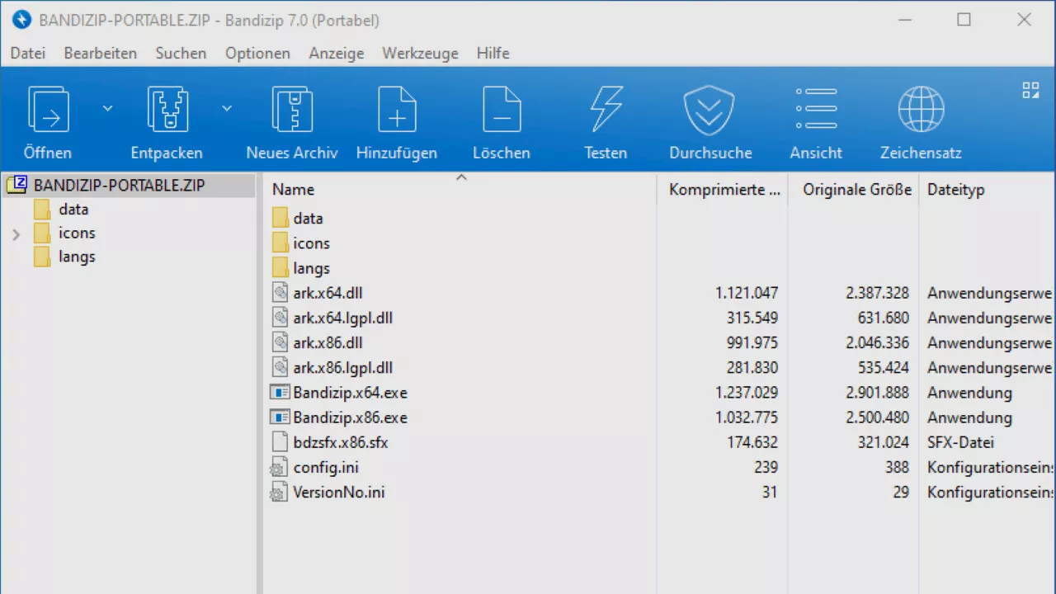Maximize the Bandizip window
The image size is (1056, 594).
click(964, 20)
